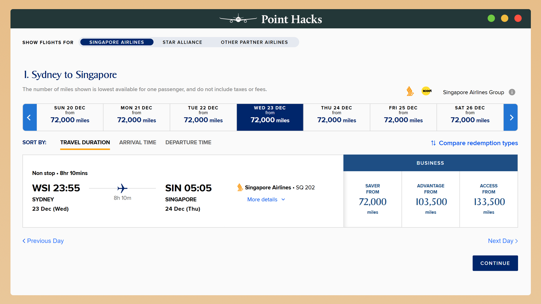Image resolution: width=541 pixels, height=304 pixels.
Task: Select Other Partner Airlines filter
Action: click(254, 42)
